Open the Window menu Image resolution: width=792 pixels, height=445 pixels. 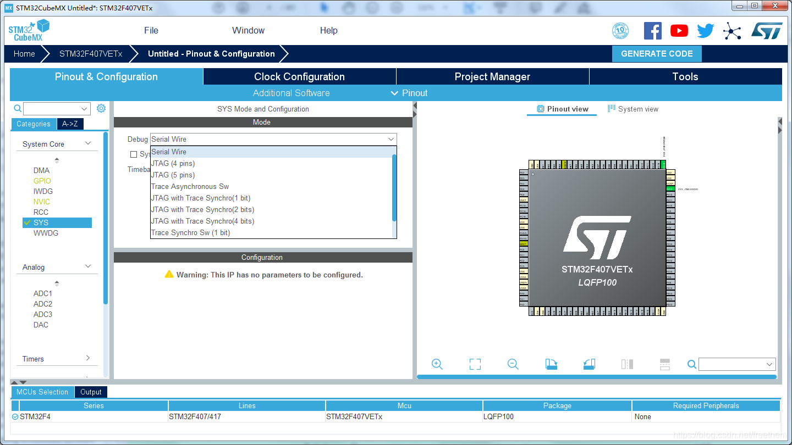pos(248,31)
